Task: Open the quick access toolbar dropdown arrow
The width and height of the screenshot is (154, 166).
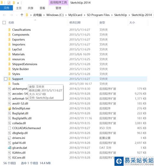Action: tap(18, 3)
